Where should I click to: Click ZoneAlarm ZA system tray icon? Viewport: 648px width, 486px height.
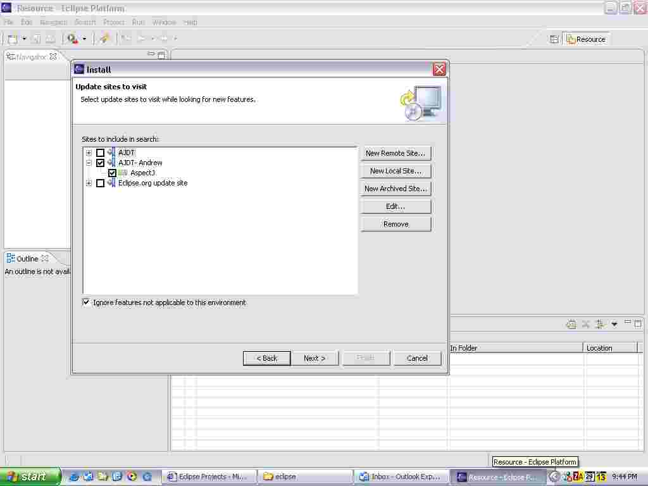click(577, 477)
